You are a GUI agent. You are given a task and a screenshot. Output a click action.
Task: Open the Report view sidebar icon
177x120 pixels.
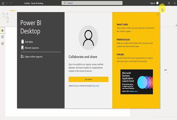point(2,30)
